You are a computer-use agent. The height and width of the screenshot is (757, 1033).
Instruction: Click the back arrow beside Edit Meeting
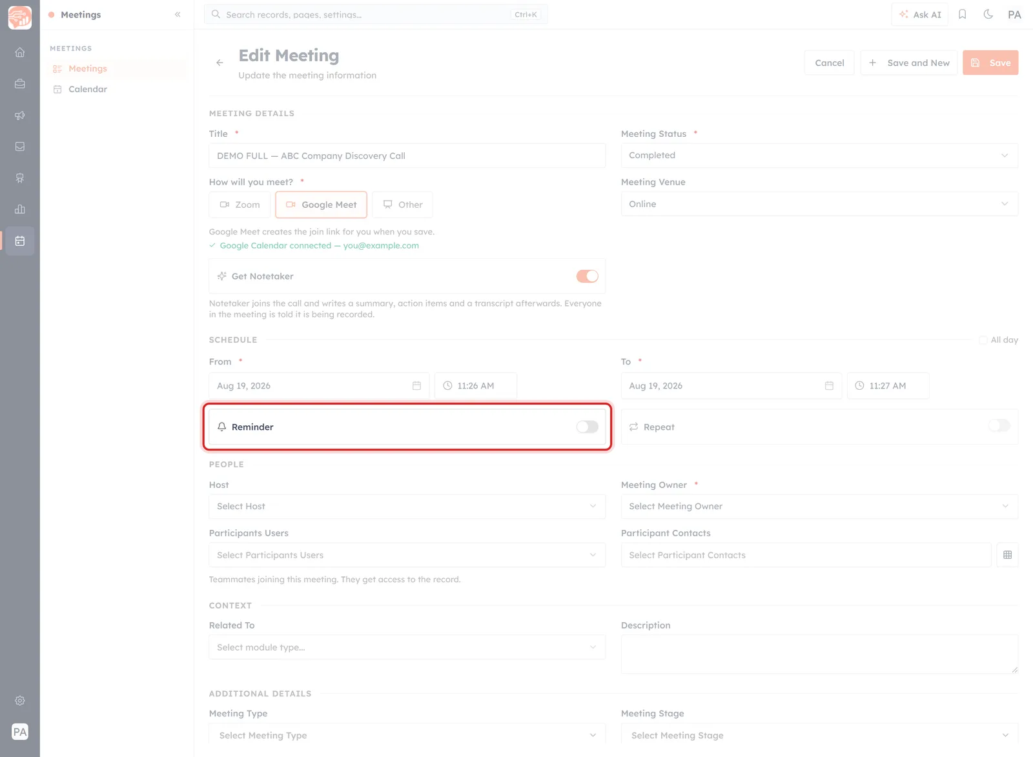(x=220, y=63)
